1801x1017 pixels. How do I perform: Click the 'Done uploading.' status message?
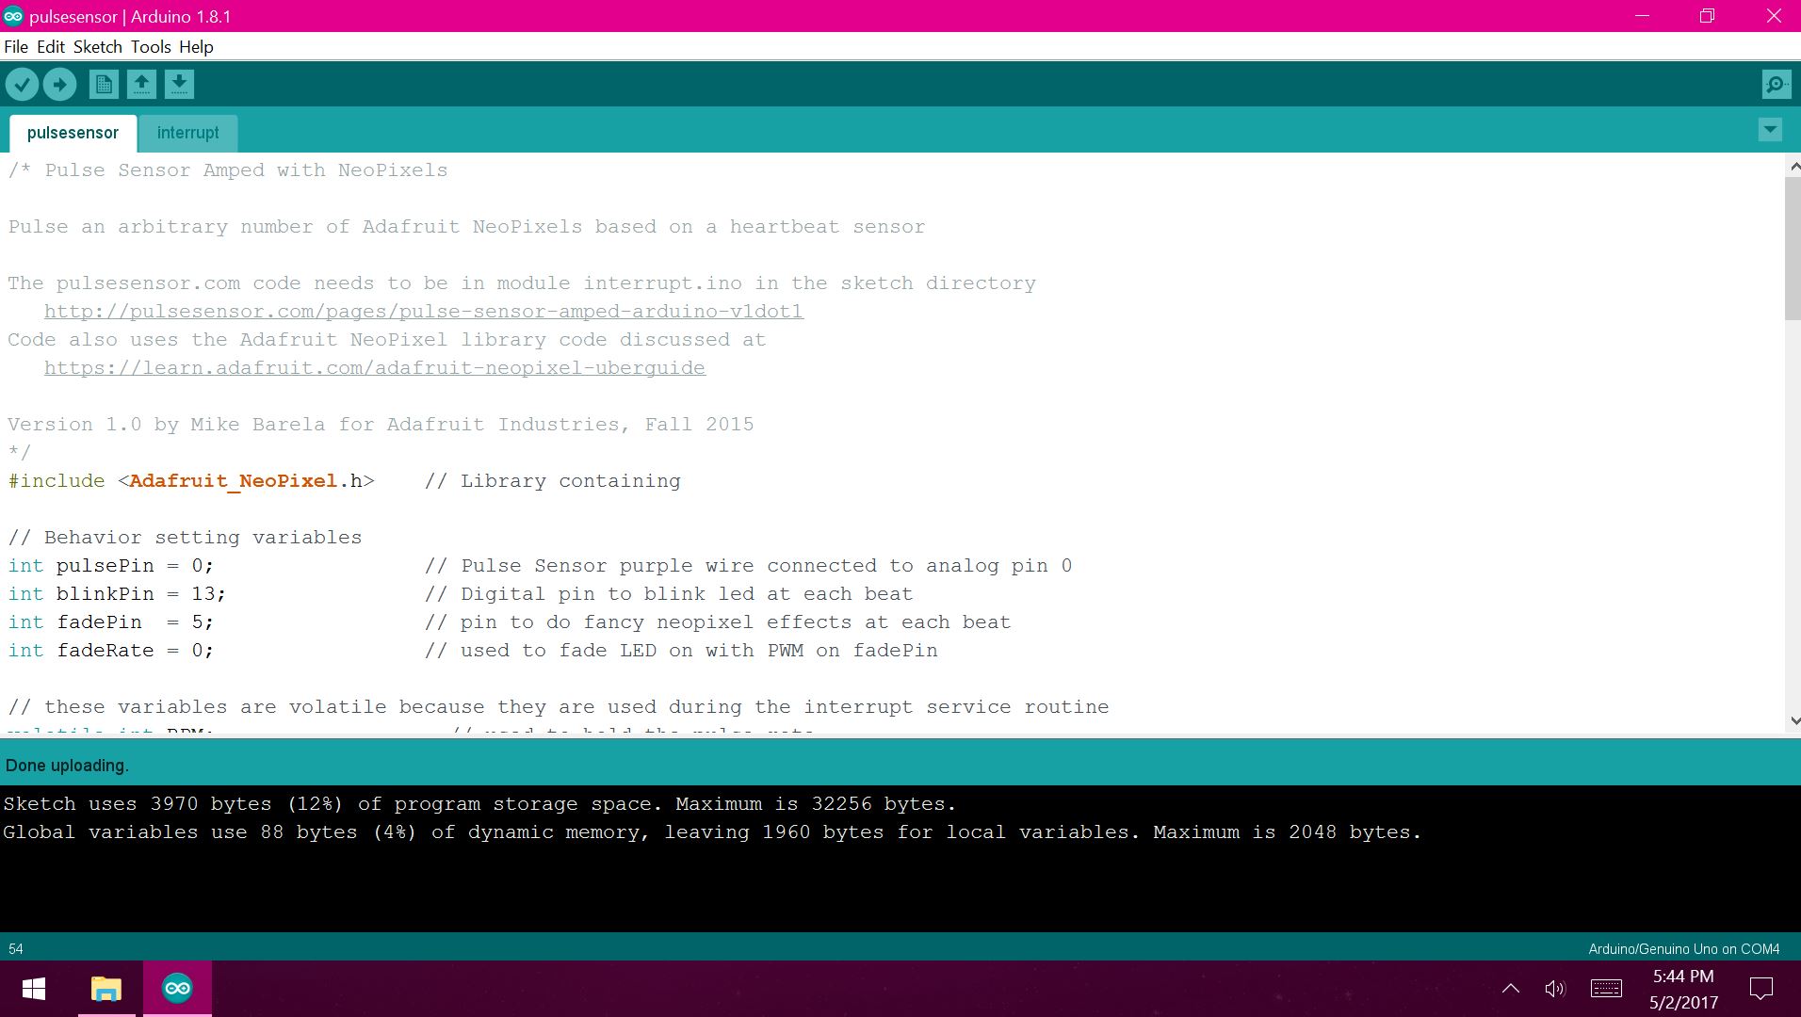(x=67, y=766)
